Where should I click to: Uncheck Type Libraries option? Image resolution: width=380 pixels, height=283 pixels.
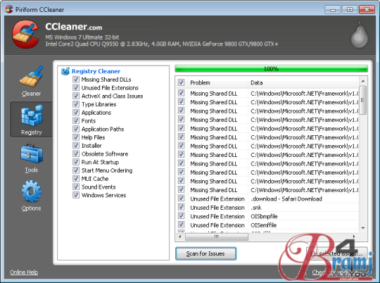click(76, 104)
